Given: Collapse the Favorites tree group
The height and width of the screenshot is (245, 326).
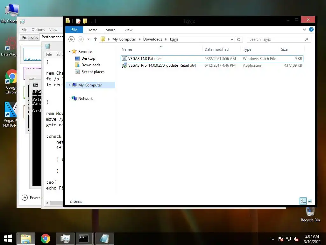Looking at the screenshot, I should [69, 51].
